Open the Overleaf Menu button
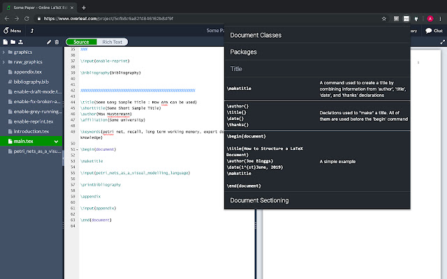 (x=12, y=31)
